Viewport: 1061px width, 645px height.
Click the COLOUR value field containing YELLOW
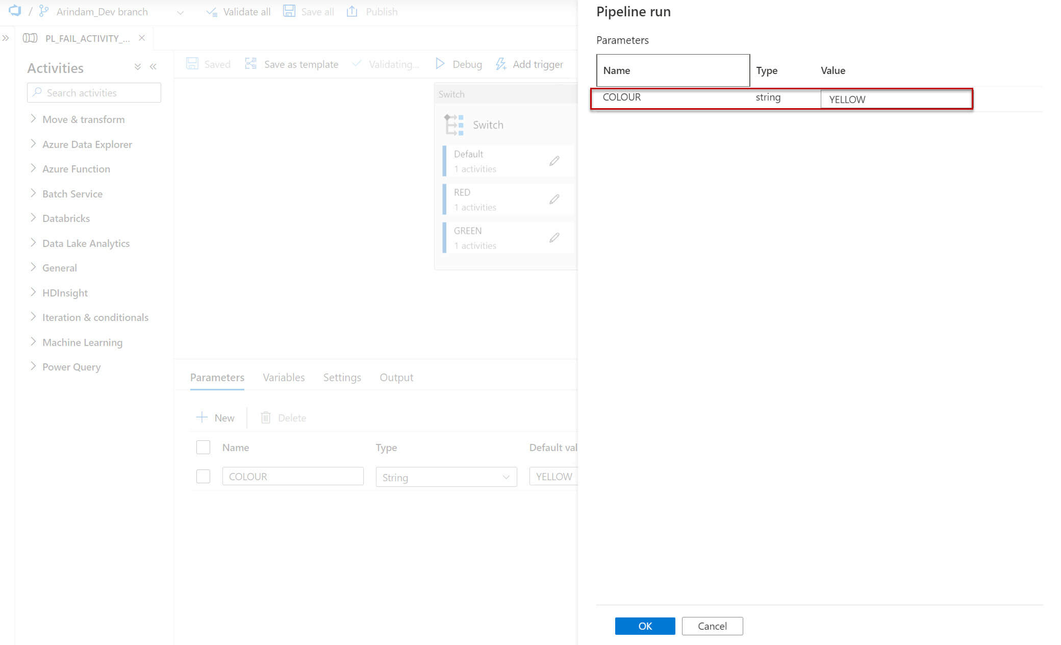click(895, 100)
